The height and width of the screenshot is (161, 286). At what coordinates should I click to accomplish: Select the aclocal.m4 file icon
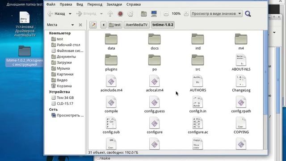(x=155, y=81)
